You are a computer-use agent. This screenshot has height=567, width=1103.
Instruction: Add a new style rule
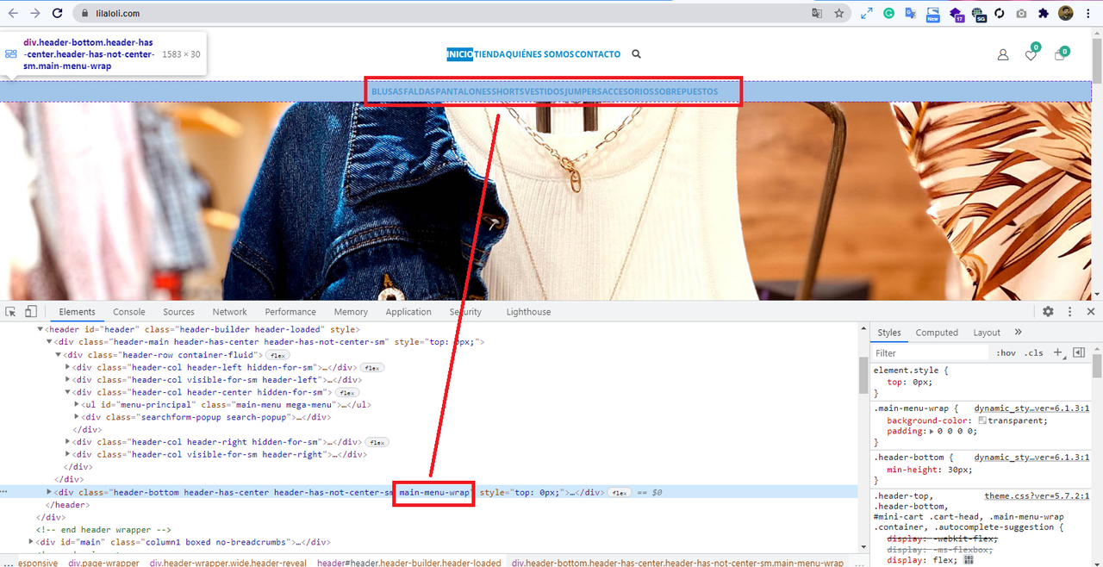1059,352
